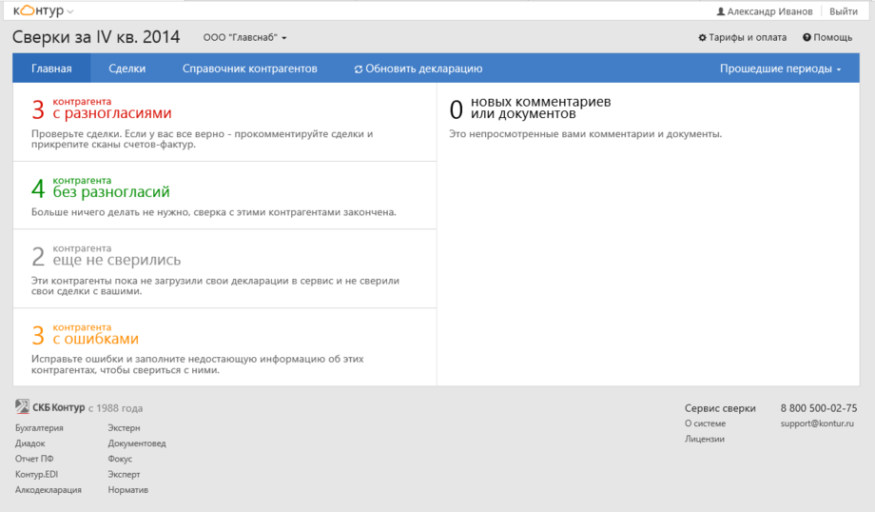Click новых комментариев или документов heading
This screenshot has height=512, width=875.
541,108
